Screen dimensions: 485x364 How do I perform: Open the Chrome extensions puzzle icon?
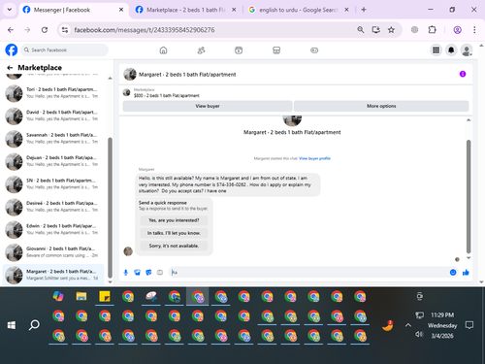tap(432, 30)
